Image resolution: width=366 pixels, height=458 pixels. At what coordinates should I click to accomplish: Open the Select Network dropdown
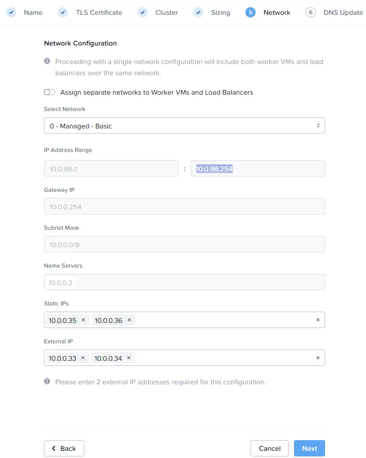pyautogui.click(x=184, y=125)
